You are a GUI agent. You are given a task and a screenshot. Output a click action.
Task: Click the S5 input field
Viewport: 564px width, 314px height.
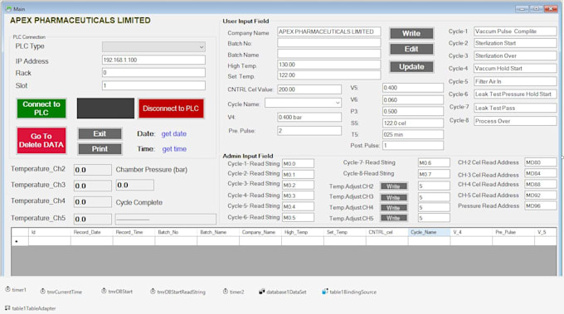click(413, 123)
